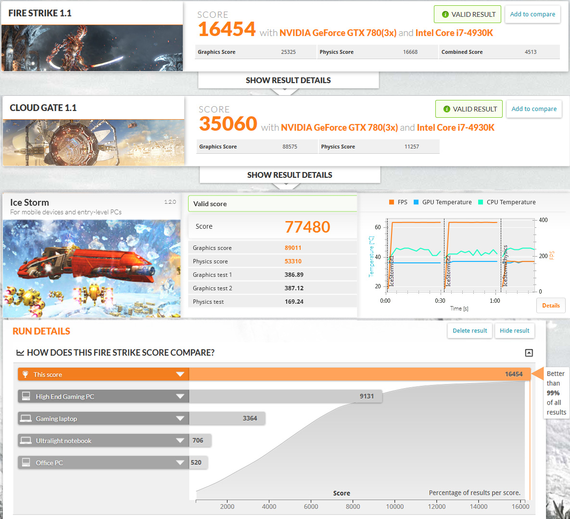Click the Fire Strike 1.1 thumbnail image

92,48
